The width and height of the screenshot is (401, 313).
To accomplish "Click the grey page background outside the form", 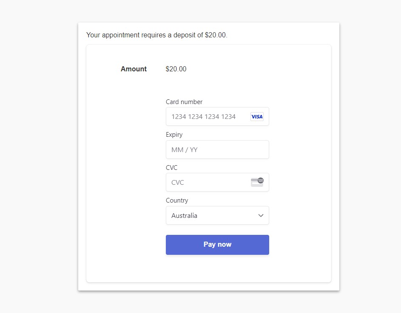I will pyautogui.click(x=38, y=170).
